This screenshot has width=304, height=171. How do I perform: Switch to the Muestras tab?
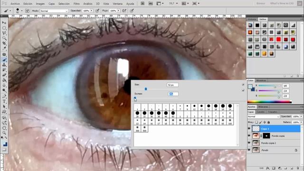(261, 80)
